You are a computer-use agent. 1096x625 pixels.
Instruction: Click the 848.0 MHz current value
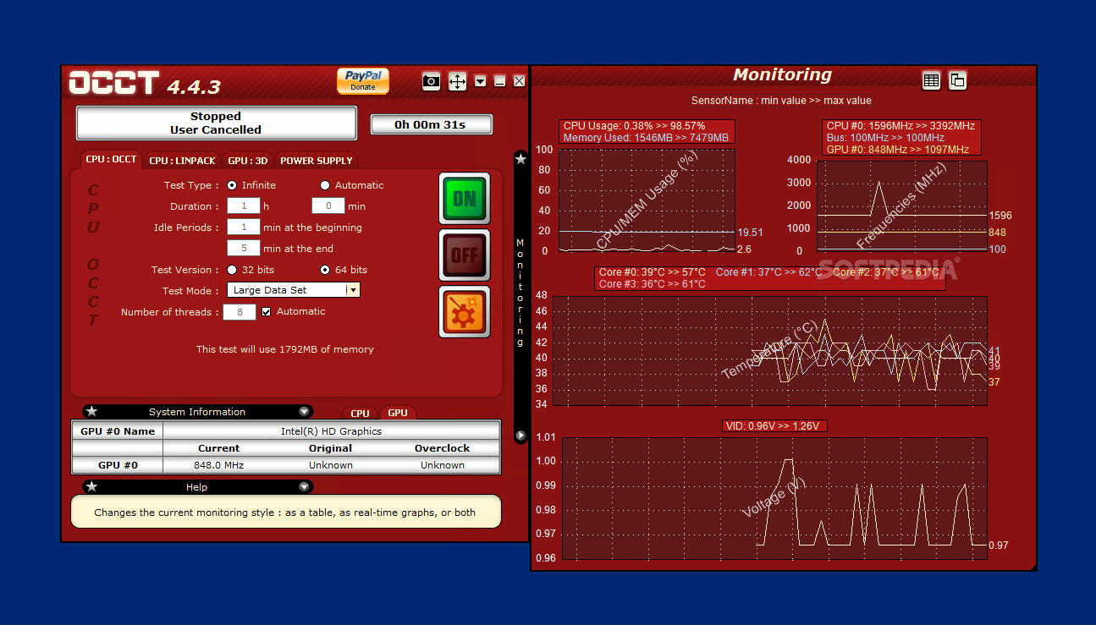coord(218,465)
